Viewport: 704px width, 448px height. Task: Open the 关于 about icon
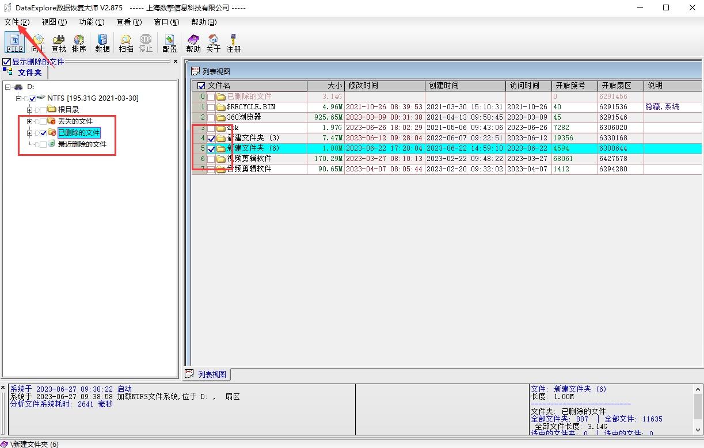pos(213,43)
